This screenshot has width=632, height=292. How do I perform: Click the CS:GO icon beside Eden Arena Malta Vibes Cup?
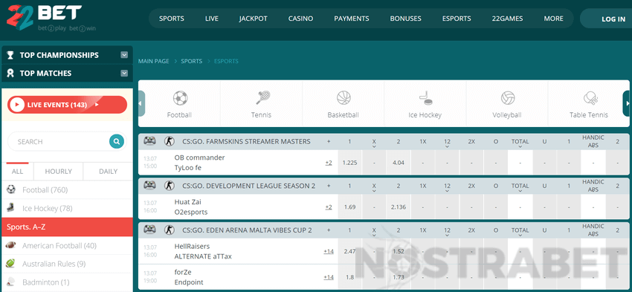(x=169, y=230)
